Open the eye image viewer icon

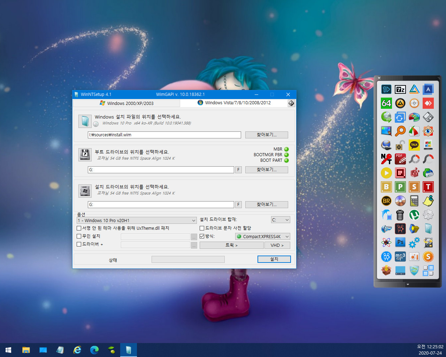pos(428,131)
